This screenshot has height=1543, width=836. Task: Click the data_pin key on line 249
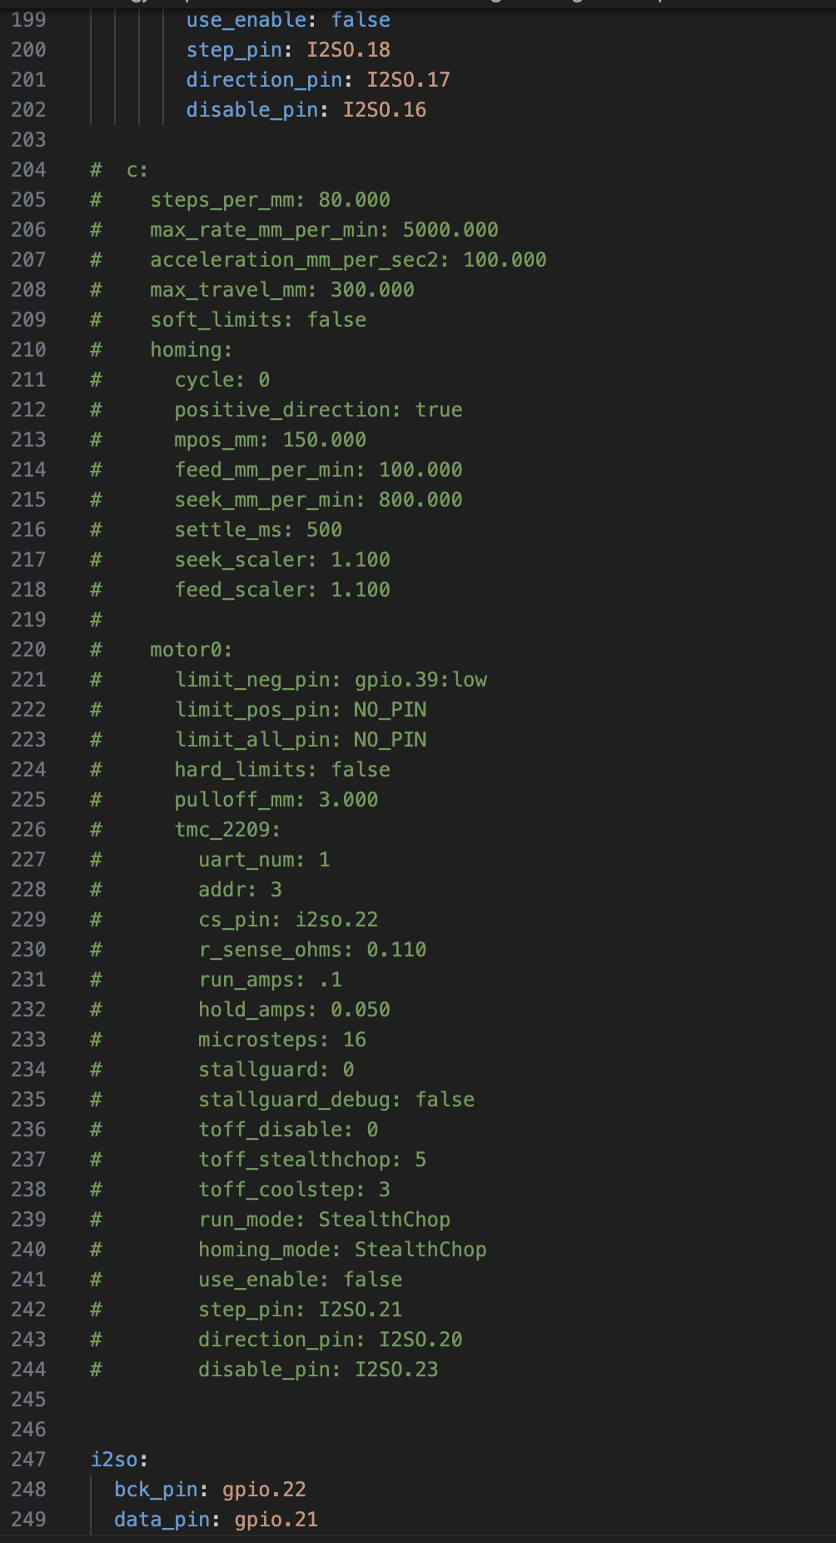(x=162, y=1520)
